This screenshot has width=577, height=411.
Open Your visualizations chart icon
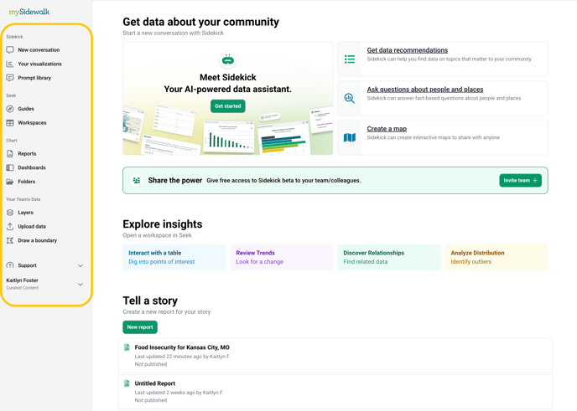[10, 64]
